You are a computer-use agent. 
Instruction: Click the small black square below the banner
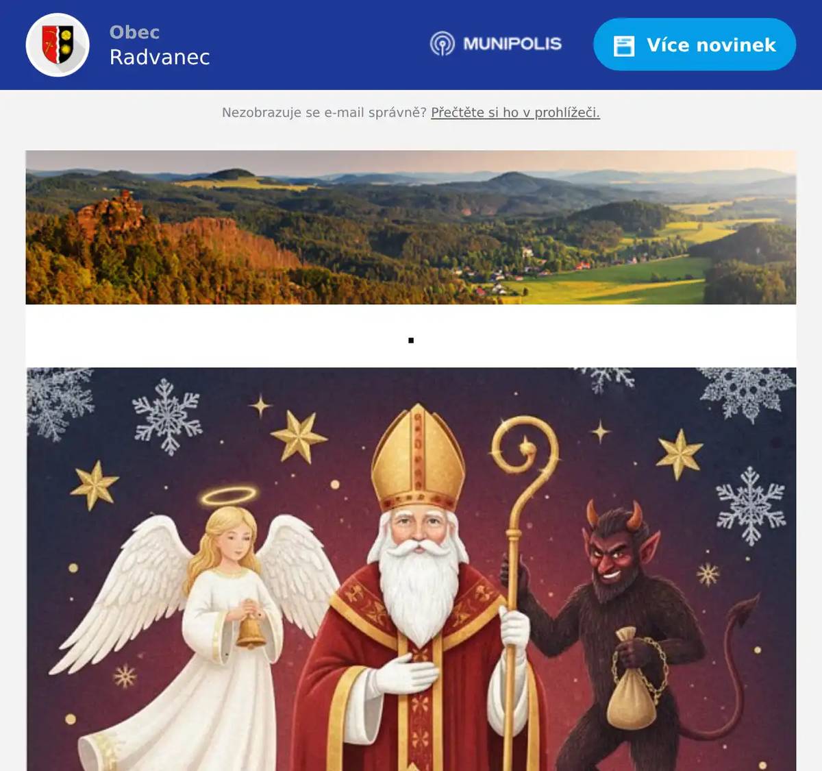(411, 341)
